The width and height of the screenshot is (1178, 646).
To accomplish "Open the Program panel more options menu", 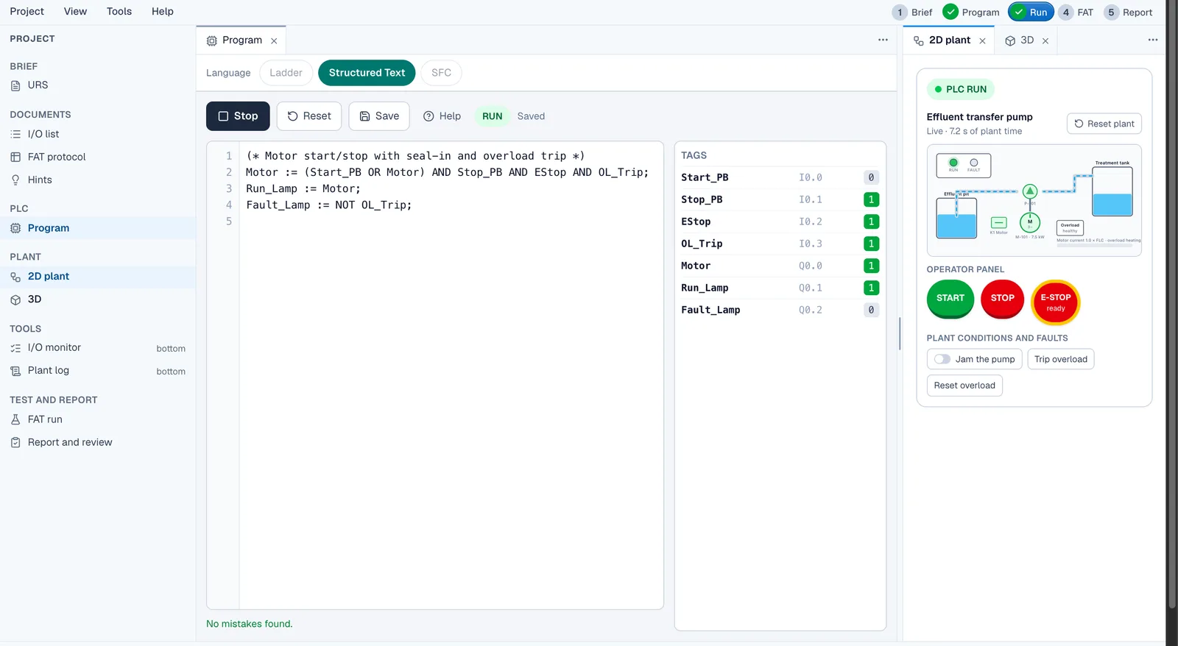I will point(883,40).
